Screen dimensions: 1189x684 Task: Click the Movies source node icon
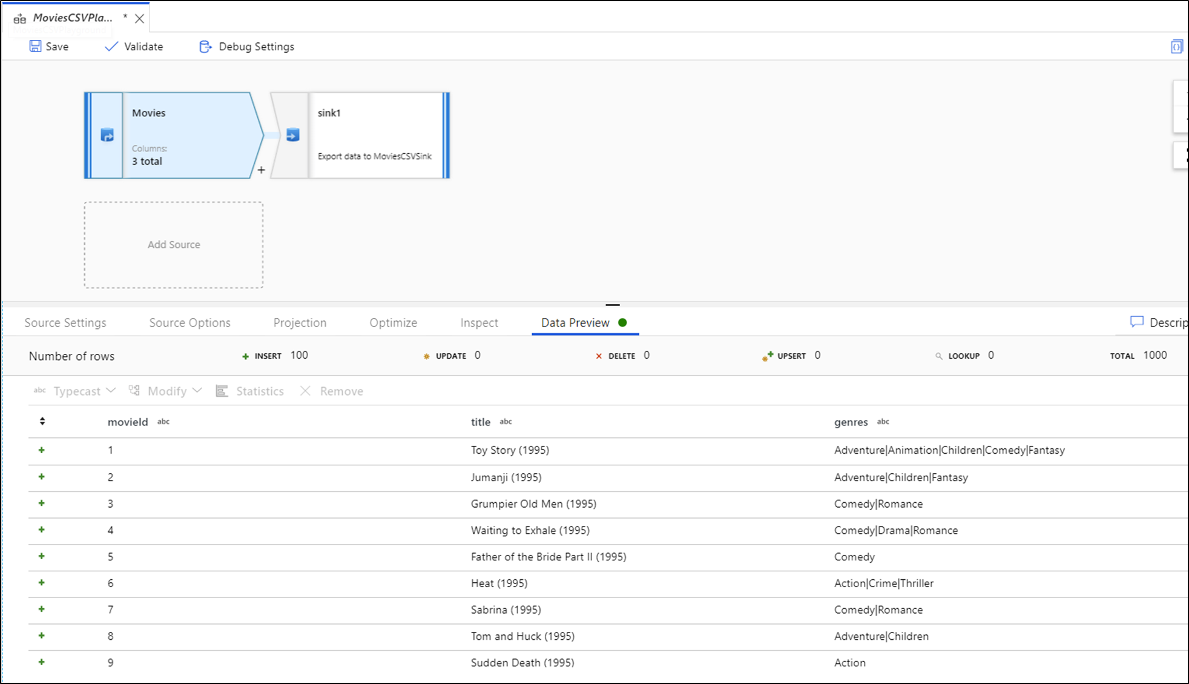tap(106, 135)
